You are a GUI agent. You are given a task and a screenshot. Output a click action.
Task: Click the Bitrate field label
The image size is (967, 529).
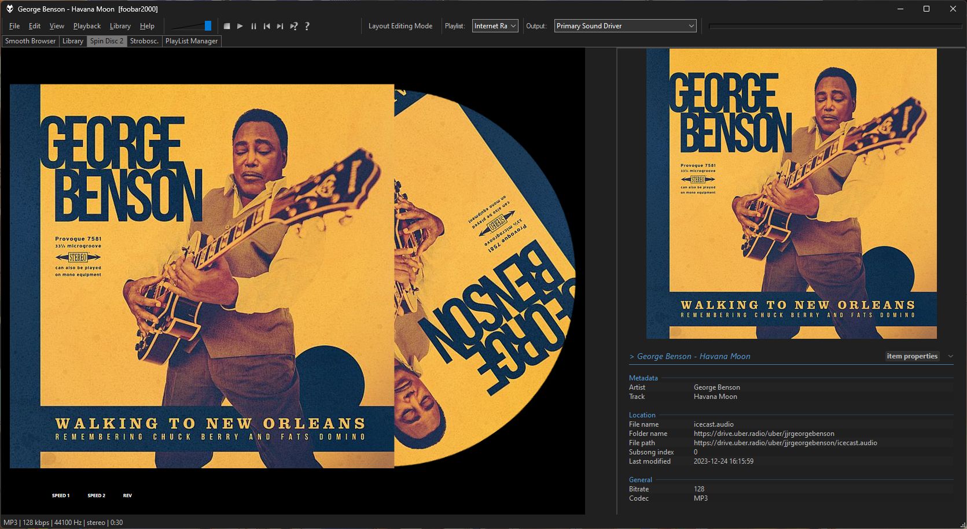click(x=638, y=489)
